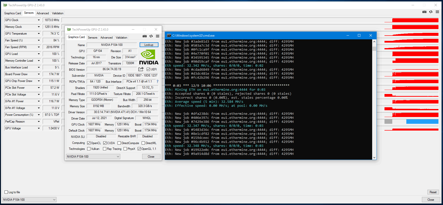Open PCIe Slot Power sensor dropdown
Viewport: 443px width, 205px height.
click(39, 88)
